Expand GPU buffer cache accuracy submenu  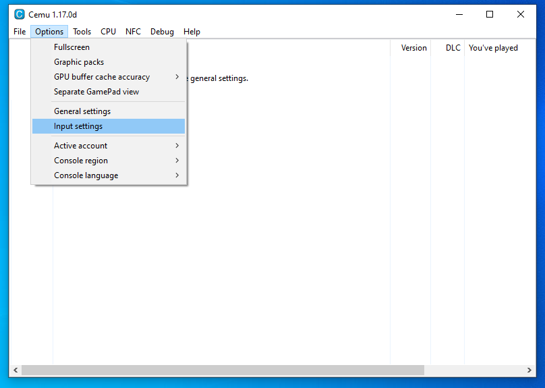[x=109, y=77]
